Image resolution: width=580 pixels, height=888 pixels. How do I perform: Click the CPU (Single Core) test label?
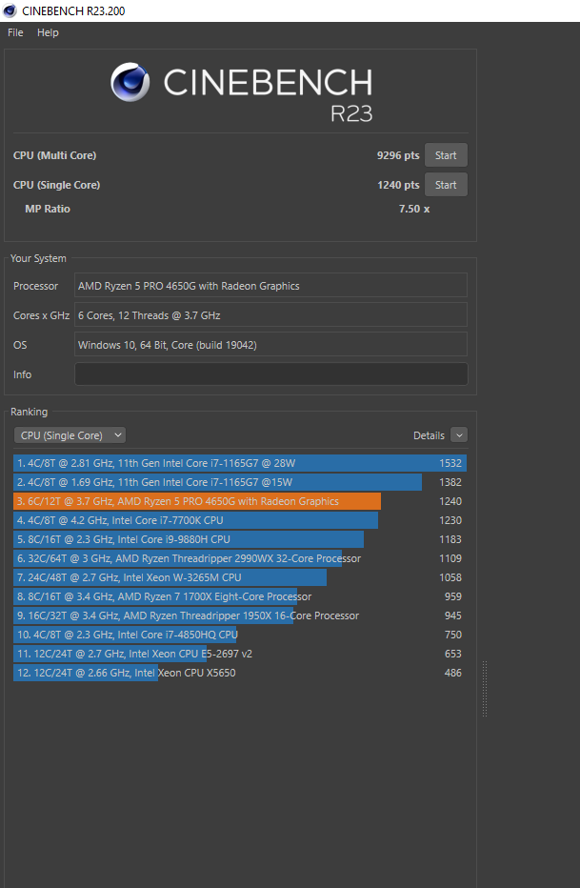pyautogui.click(x=56, y=185)
